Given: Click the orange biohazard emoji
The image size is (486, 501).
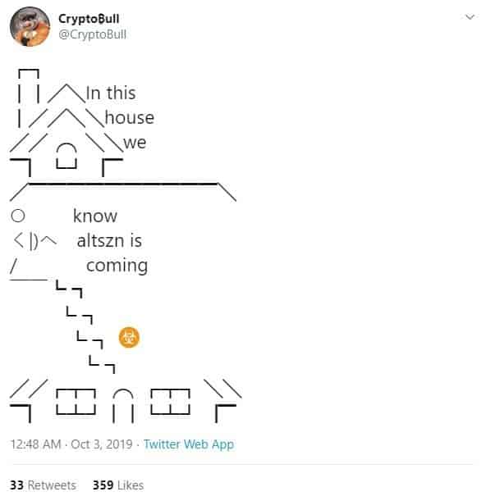Looking at the screenshot, I should click(129, 337).
